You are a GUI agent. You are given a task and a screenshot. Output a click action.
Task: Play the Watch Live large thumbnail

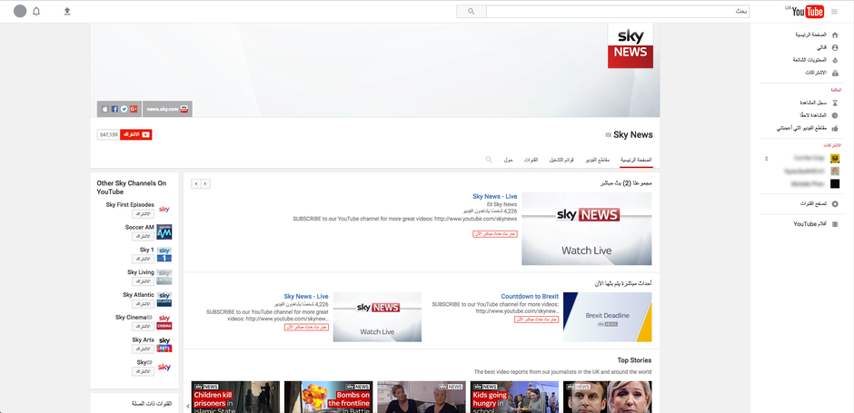[587, 229]
